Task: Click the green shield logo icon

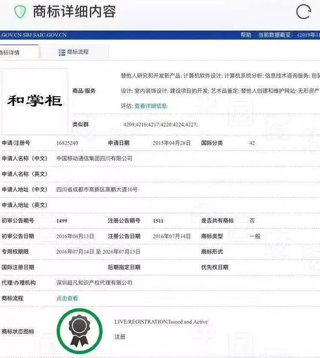Action: click(20, 12)
